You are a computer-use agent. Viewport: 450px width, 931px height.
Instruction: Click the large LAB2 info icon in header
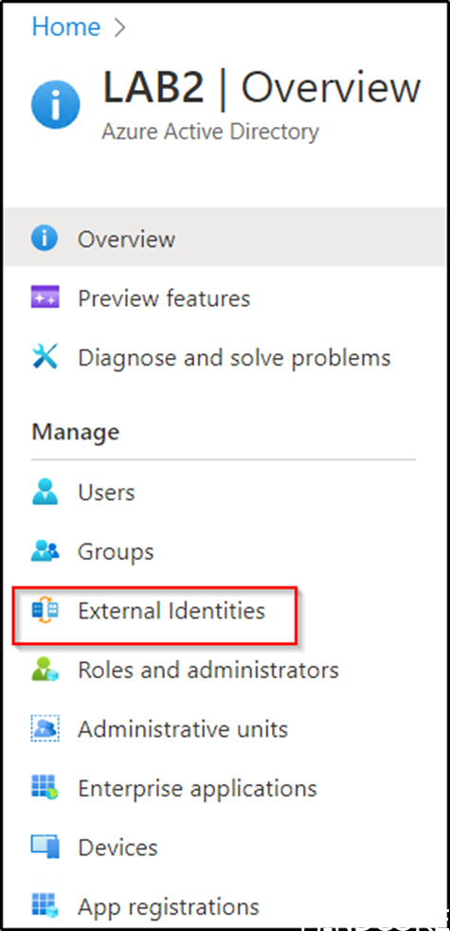55,104
